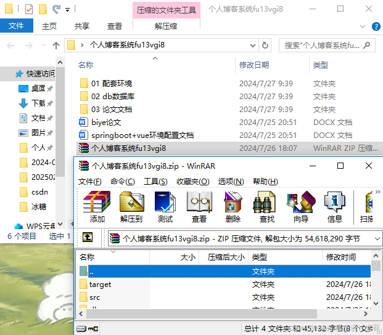Click quick access Properties checkmark icon
This screenshot has height=335, width=383.
click(29, 9)
